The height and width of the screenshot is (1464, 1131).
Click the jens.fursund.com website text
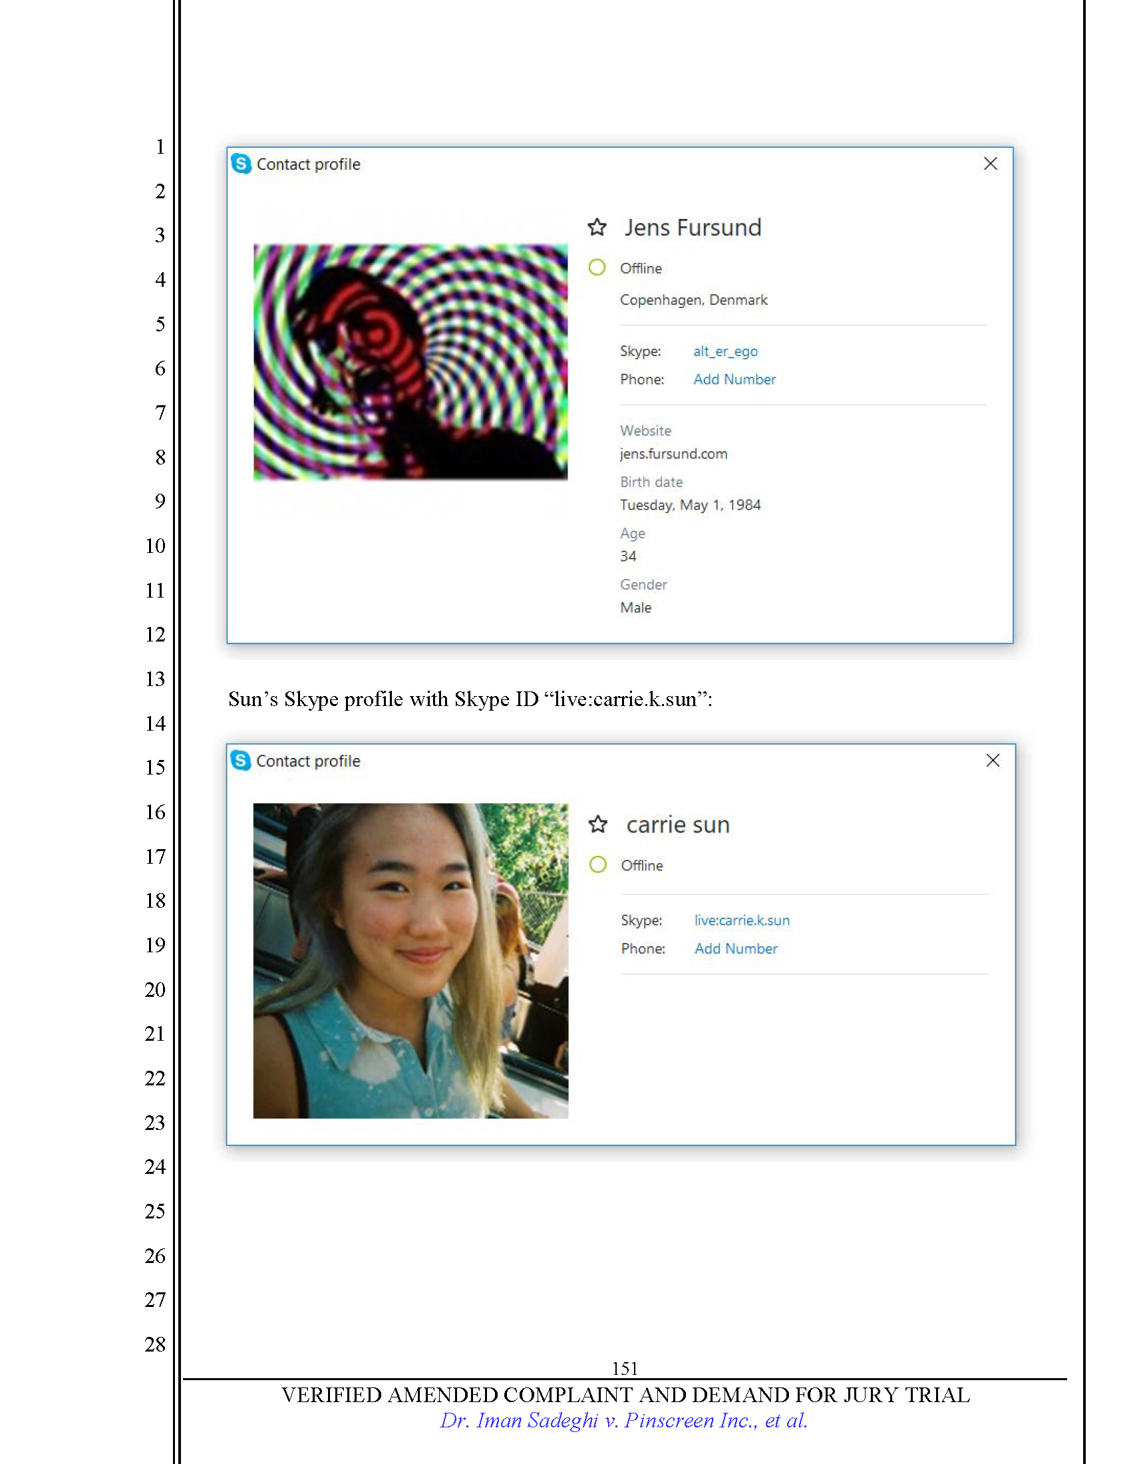[x=673, y=454]
